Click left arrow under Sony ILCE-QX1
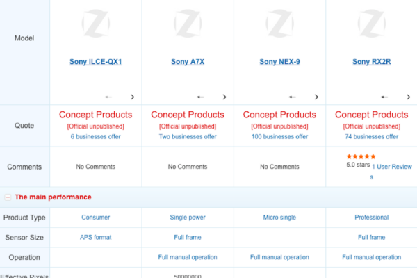This screenshot has height=278, width=417. 108,97
